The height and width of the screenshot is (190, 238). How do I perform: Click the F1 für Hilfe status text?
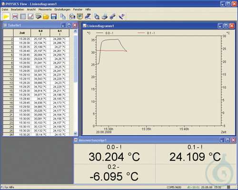tap(8, 187)
